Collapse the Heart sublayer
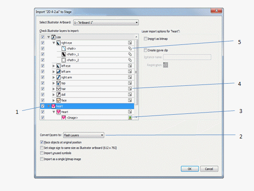 click(54, 112)
